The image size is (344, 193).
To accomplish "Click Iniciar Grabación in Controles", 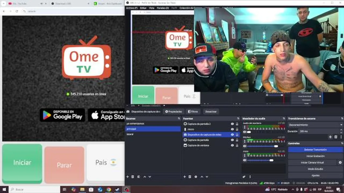I will point(316,156).
